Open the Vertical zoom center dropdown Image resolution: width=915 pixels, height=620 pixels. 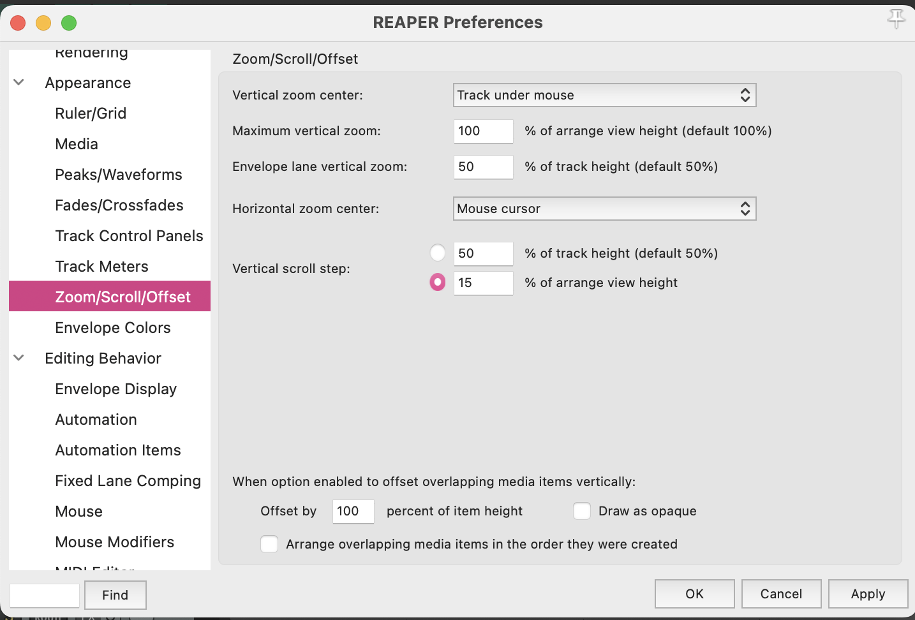(x=604, y=95)
